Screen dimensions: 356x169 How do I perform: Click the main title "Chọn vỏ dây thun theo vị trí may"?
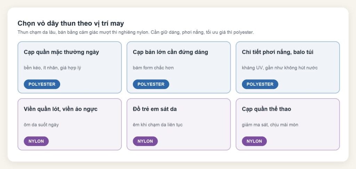click(71, 24)
